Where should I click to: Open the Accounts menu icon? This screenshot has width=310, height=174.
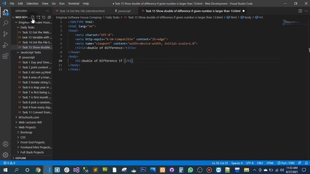(5, 144)
